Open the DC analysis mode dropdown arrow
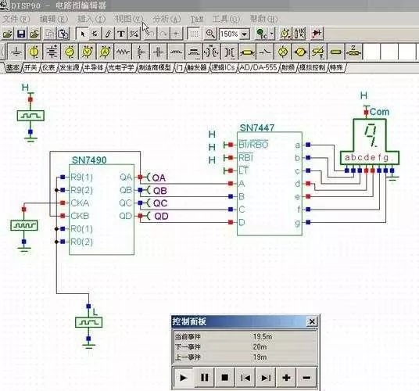Screen dimensions: 419x391 [272, 34]
